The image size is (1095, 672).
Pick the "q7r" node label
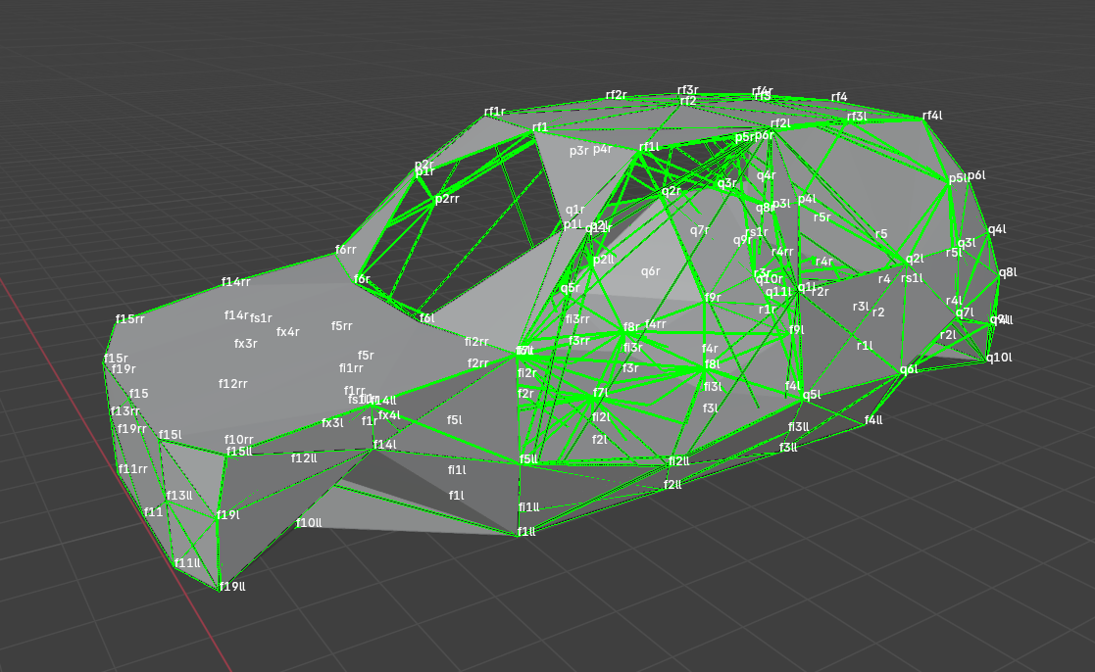pos(700,230)
